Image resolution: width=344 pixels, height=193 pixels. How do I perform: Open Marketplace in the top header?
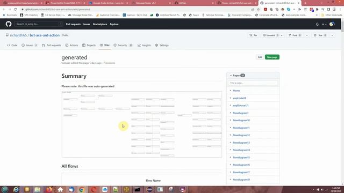[100, 24]
